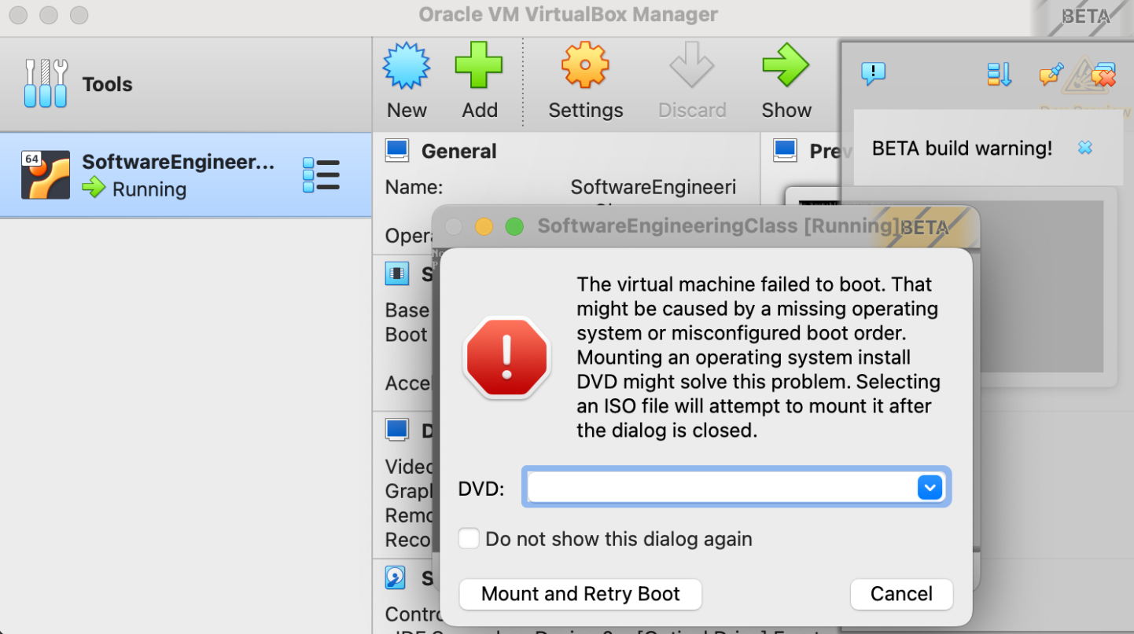This screenshot has width=1134, height=634.
Task: Open the DVD dropdown arrow
Action: (930, 487)
